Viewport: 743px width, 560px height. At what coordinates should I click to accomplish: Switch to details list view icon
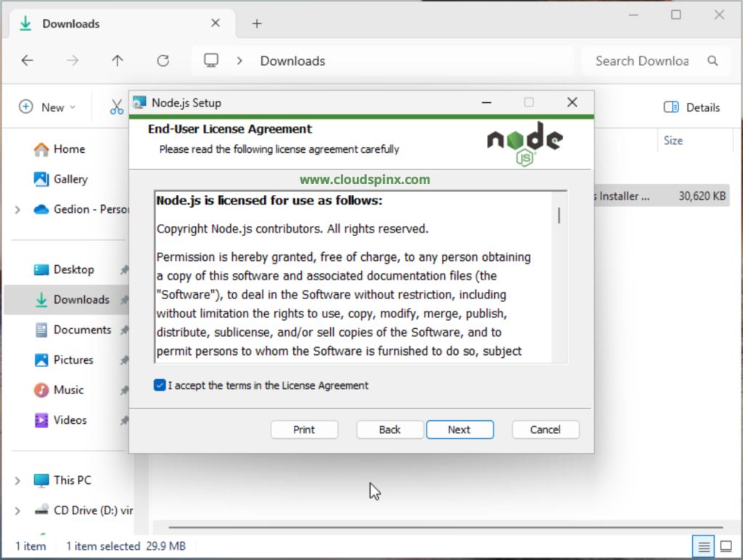pyautogui.click(x=702, y=546)
